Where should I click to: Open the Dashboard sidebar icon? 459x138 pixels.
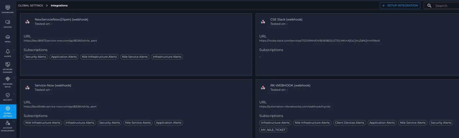click(8, 7)
